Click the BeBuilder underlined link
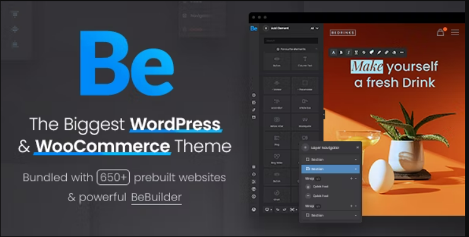The height and width of the screenshot is (237, 469). click(156, 197)
